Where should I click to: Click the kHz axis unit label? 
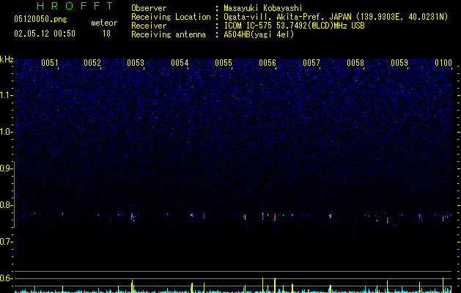point(7,59)
